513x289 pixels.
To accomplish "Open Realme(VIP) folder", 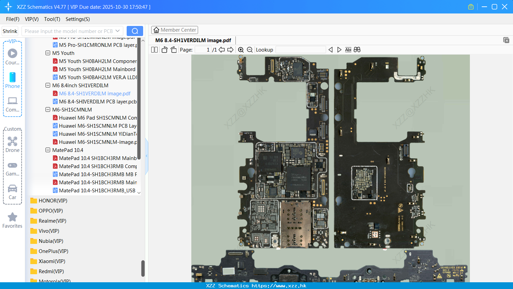I will coord(48,221).
